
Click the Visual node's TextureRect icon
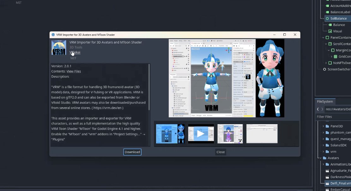(x=330, y=31)
